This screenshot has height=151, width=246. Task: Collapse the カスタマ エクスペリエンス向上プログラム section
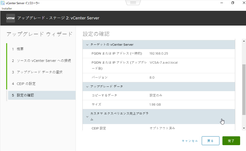(x=87, y=117)
